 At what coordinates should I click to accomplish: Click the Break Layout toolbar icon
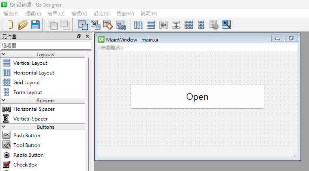pos(213,25)
